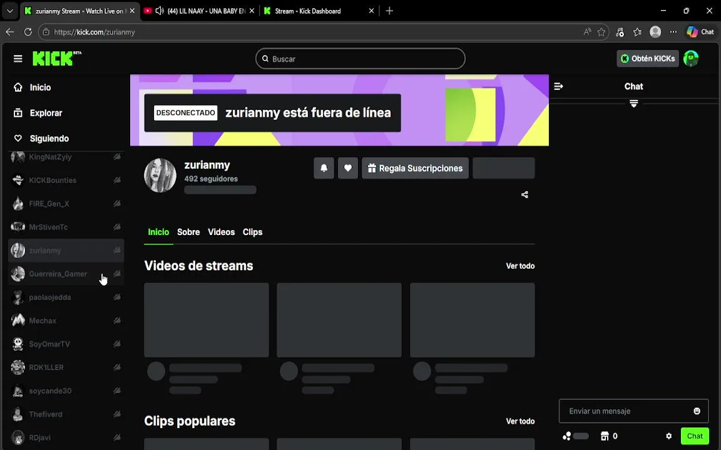This screenshot has height=450, width=721.
Task: Toggle browser read aloud icon
Action: pyautogui.click(x=587, y=32)
